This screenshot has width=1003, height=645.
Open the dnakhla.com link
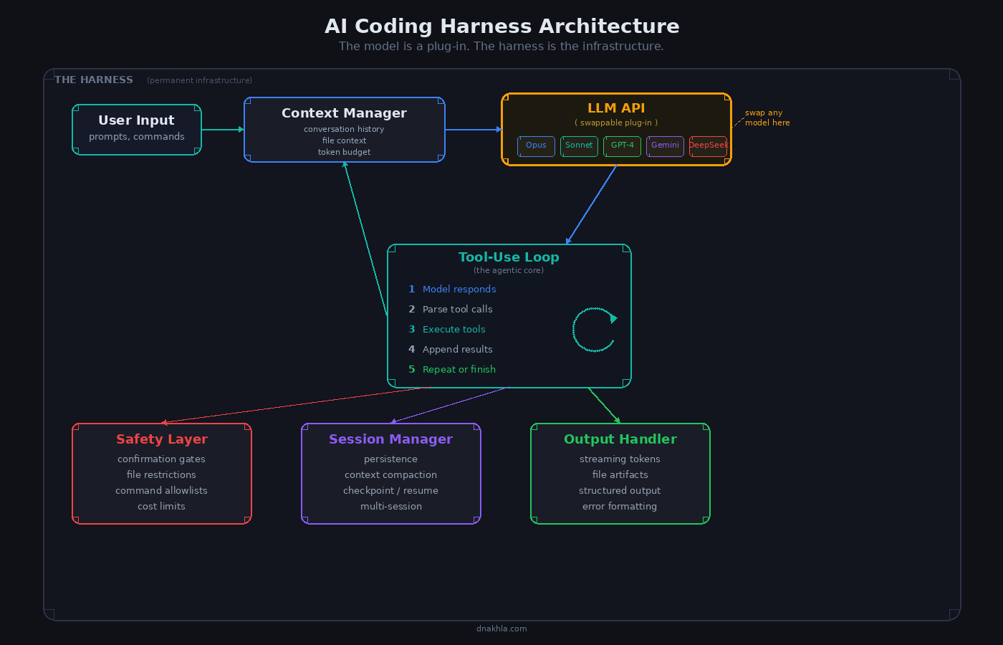[501, 629]
